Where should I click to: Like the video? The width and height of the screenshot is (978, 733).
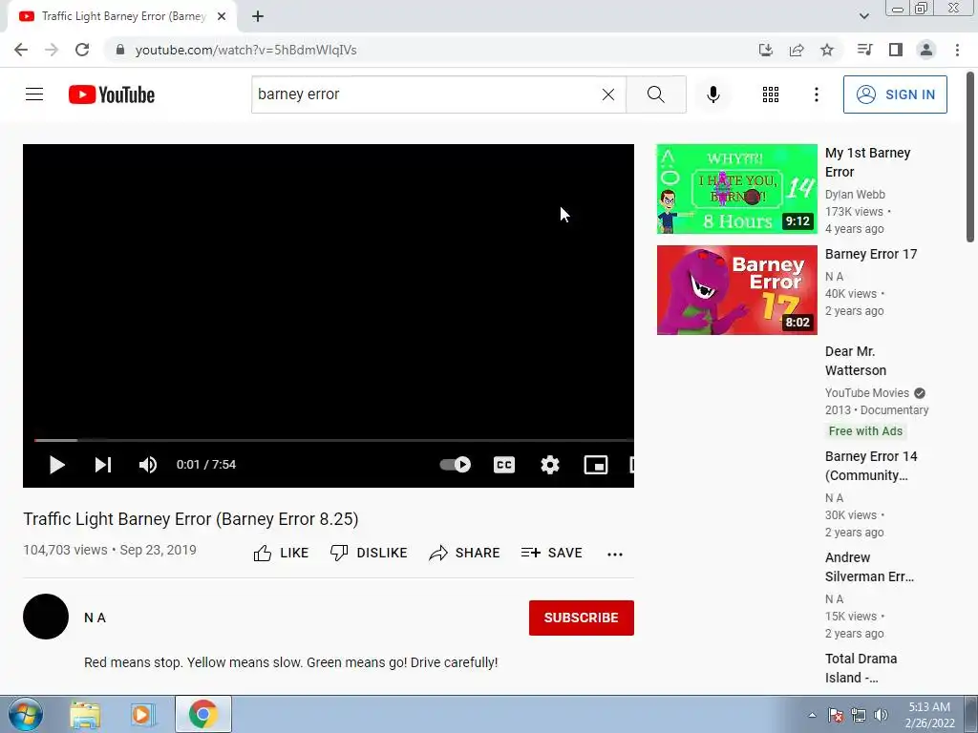coord(281,553)
